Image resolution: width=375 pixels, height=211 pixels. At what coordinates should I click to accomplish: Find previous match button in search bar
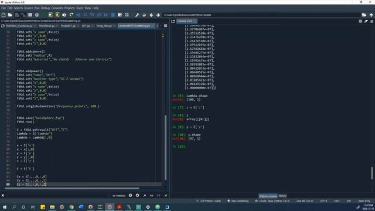point(130,195)
